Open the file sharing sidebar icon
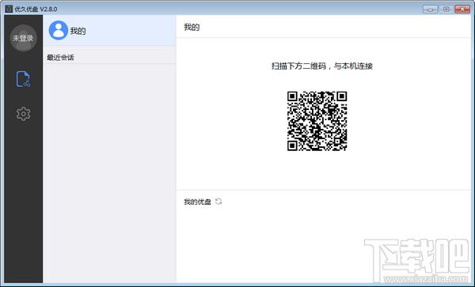The image size is (475, 287). coord(23,79)
